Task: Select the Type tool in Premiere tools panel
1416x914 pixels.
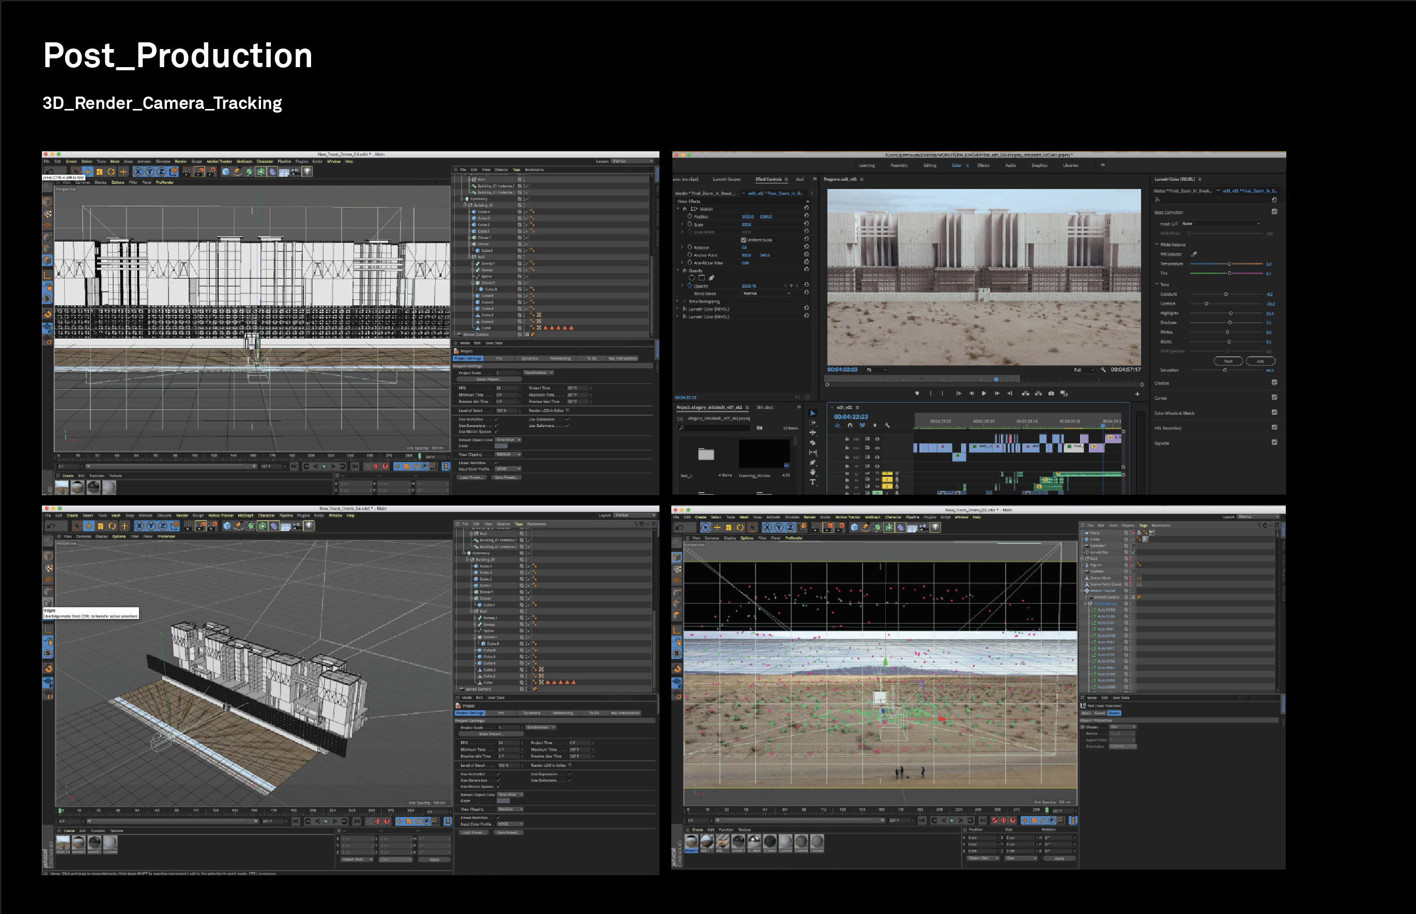Action: coord(812,482)
